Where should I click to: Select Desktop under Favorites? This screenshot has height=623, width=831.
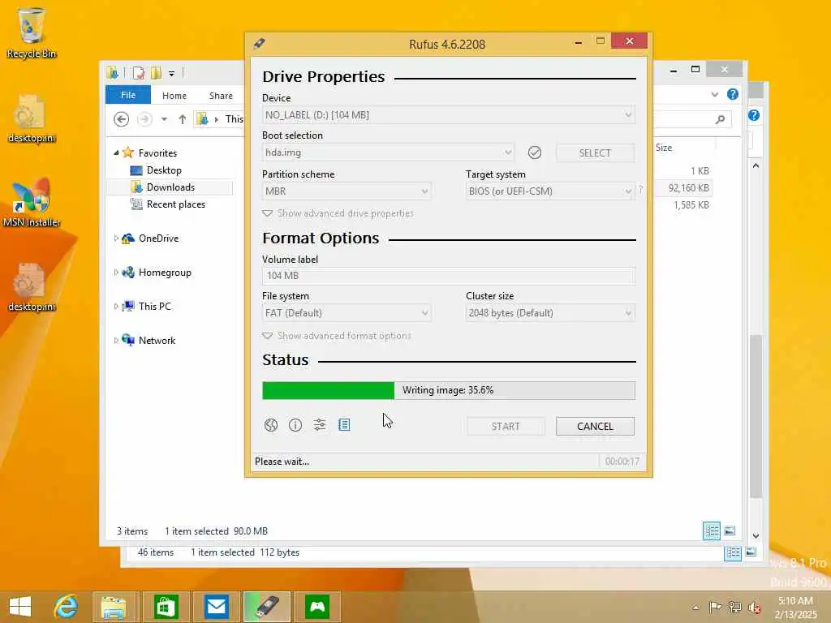[164, 170]
